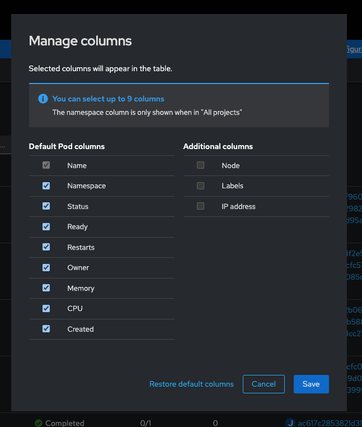Click the blue J job badge icon
The height and width of the screenshot is (427, 362).
tap(290, 423)
